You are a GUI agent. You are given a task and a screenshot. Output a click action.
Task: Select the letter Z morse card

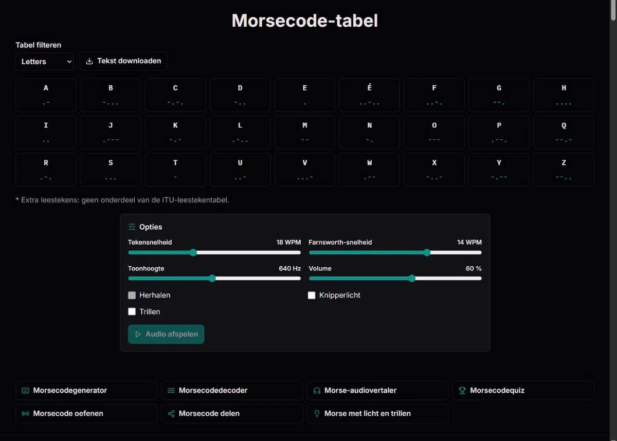(564, 170)
